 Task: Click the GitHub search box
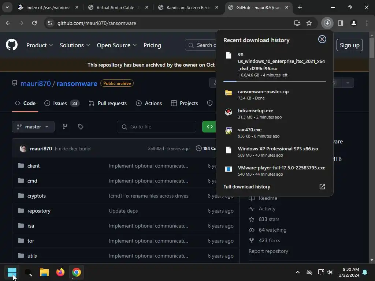201,45
